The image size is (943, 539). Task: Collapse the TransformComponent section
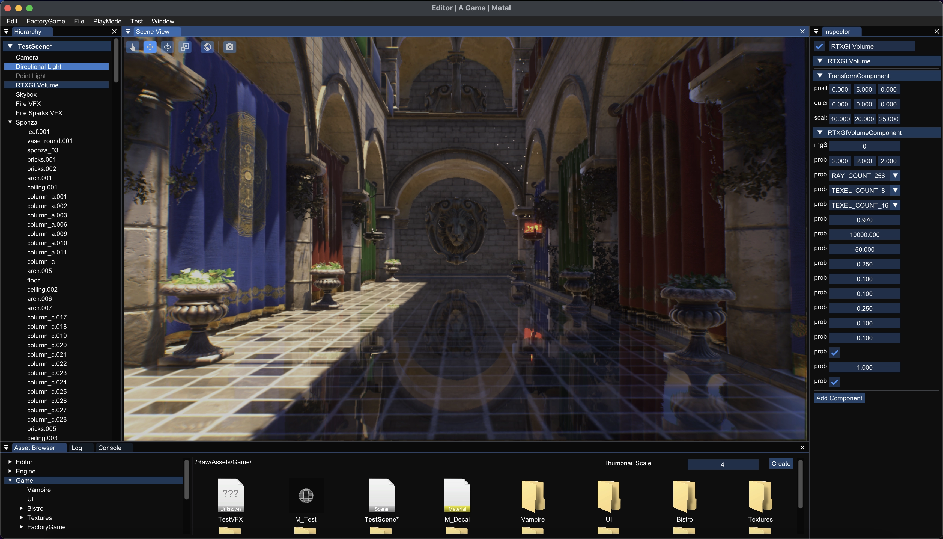[820, 76]
